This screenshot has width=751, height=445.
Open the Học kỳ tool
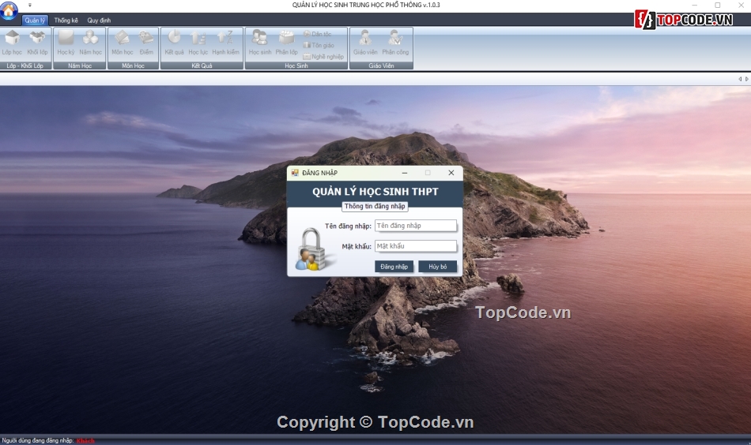(66, 42)
